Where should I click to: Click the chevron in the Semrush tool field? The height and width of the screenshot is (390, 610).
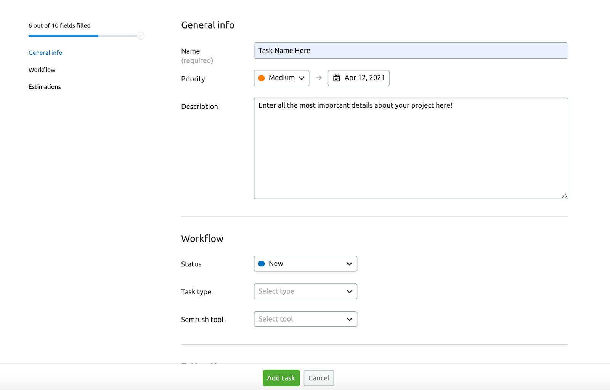[349, 319]
